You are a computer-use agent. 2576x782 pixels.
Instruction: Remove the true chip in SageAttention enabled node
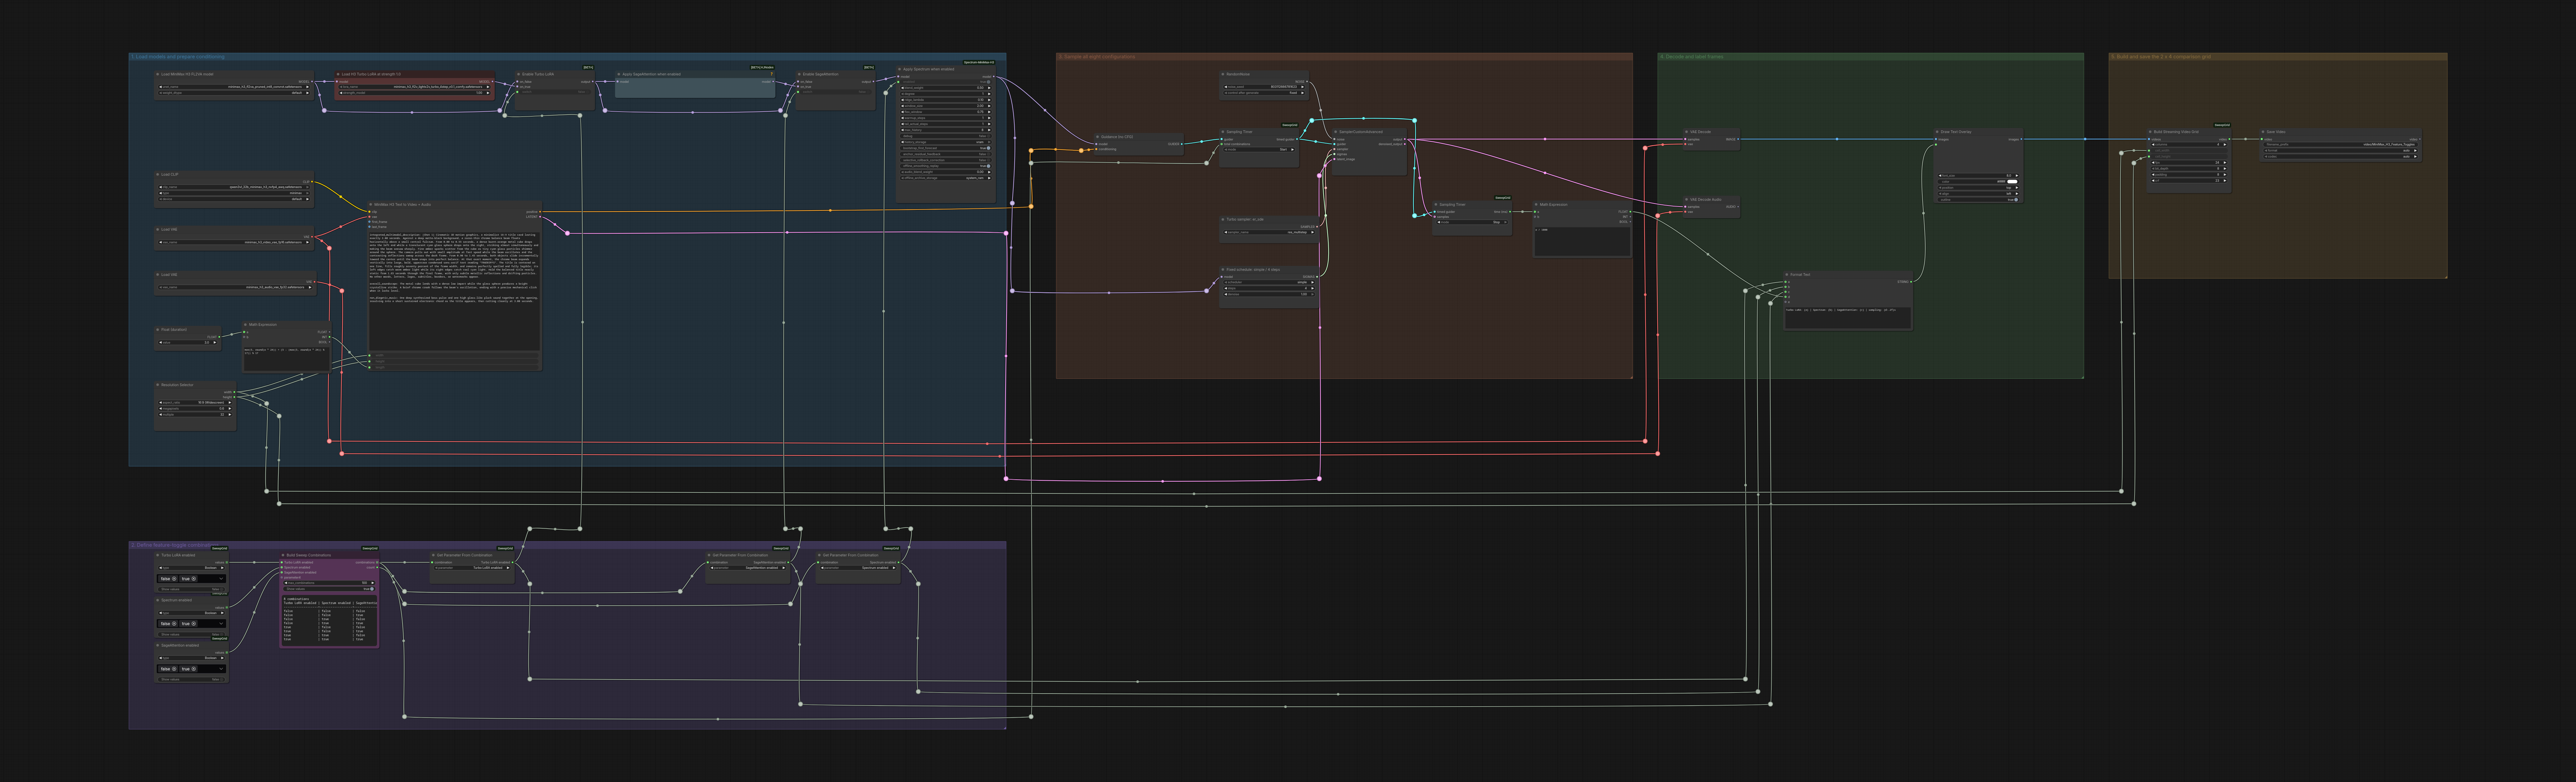point(194,669)
